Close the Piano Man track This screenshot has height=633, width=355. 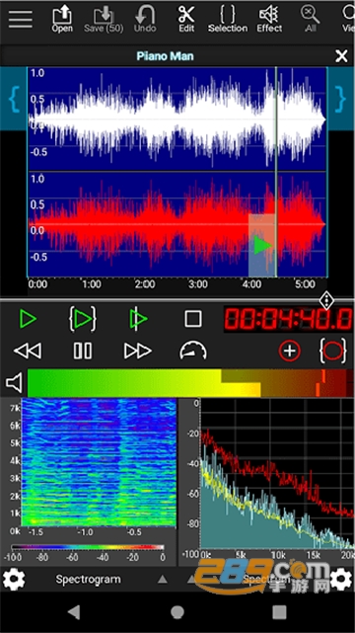[341, 56]
